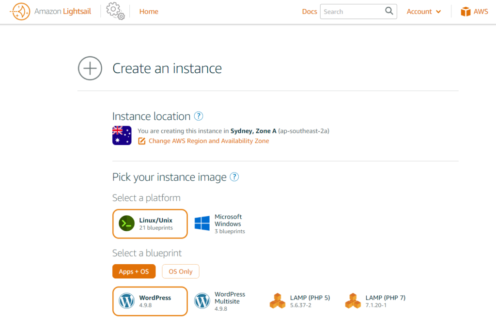Click the LAMP (PHP 7) blocks icon
This screenshot has width=496, height=319.
point(353,301)
